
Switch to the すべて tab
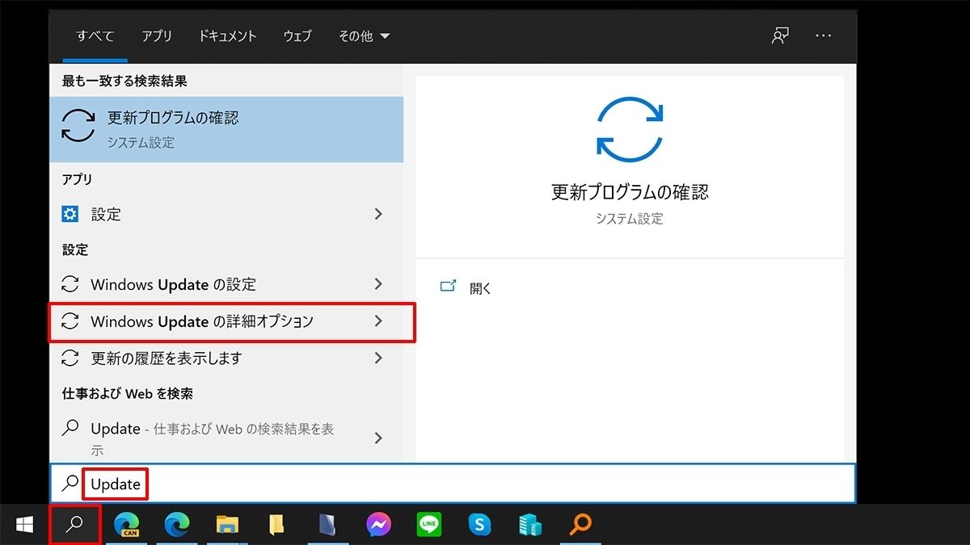point(95,36)
